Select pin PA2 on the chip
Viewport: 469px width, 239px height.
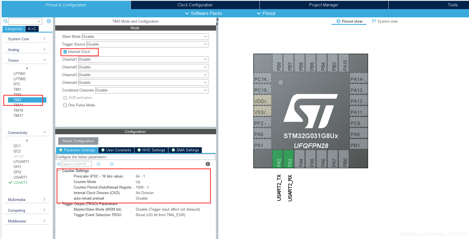[x=278, y=159]
